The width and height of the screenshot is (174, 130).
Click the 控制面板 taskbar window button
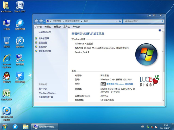45,127
